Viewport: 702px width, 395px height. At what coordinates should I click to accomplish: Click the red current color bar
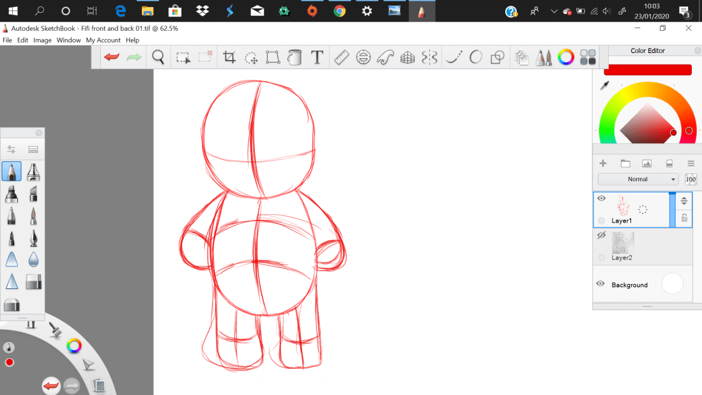point(647,70)
